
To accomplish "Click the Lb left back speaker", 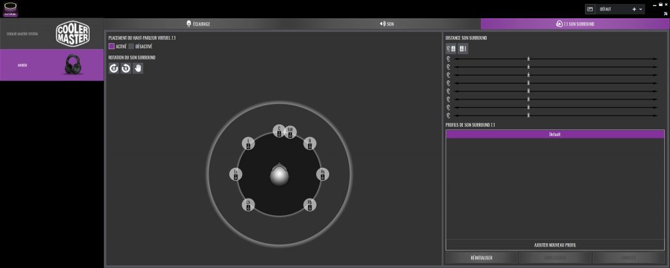I will [x=248, y=205].
